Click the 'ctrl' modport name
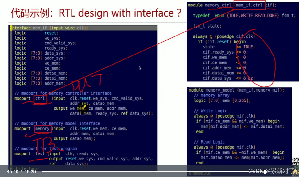Viewport: 299px width, 177px height. click(x=40, y=98)
